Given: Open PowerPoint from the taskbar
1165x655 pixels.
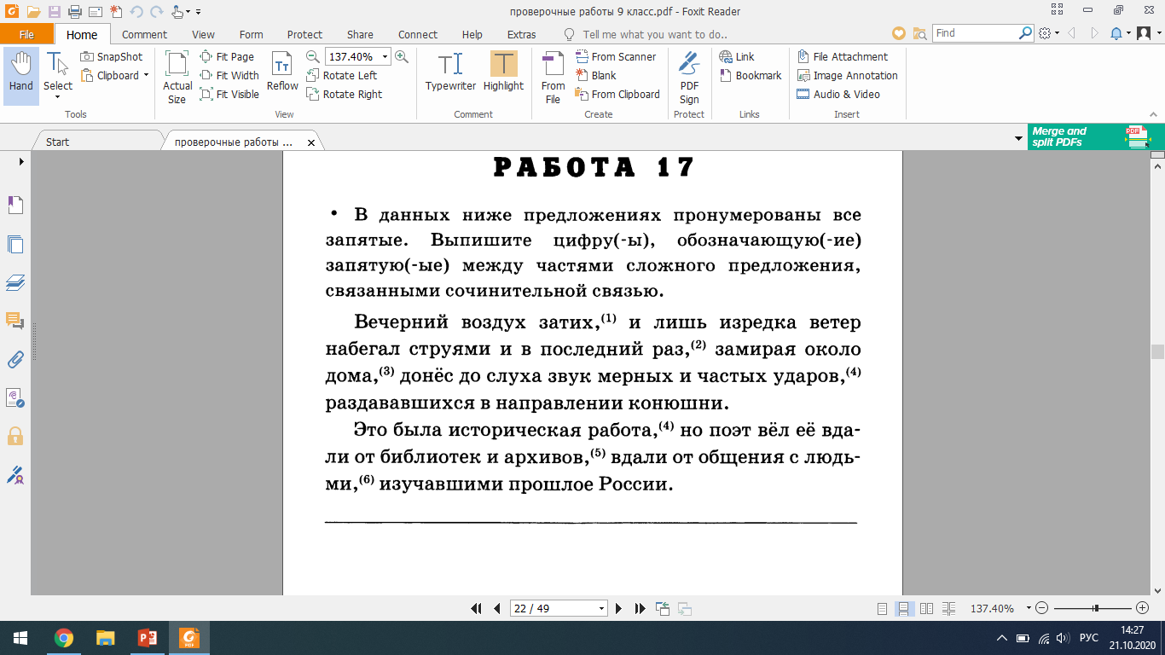Looking at the screenshot, I should 148,637.
